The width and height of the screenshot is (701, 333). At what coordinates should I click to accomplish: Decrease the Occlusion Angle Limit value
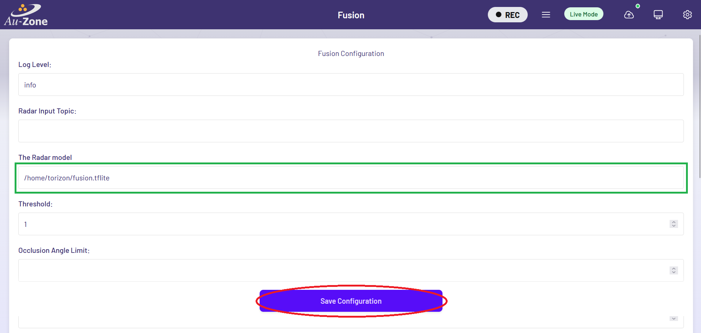(674, 272)
